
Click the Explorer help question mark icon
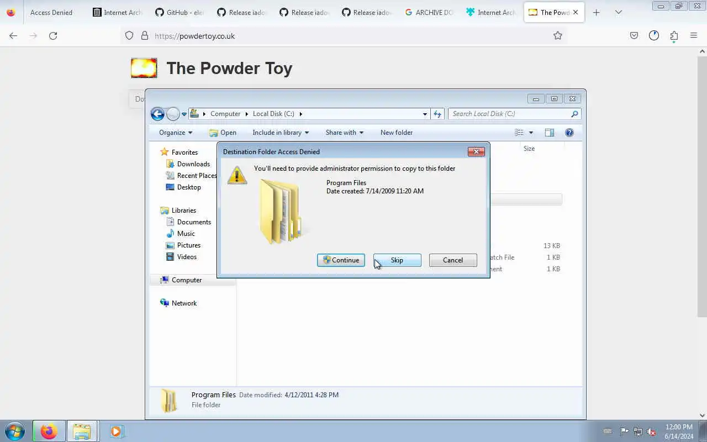[x=569, y=133]
